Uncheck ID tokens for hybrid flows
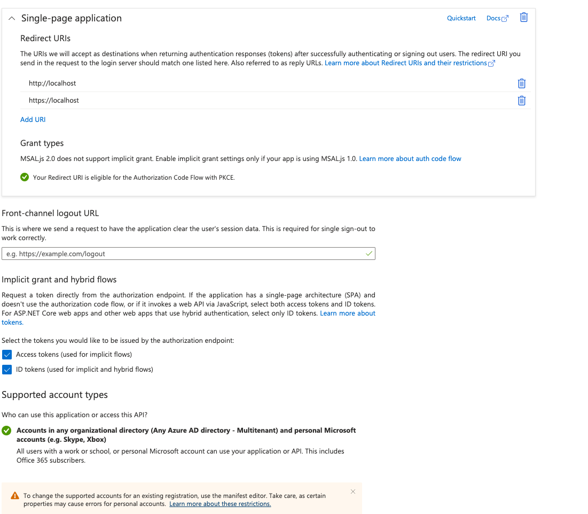Screen dimensions: 588x514 (7, 370)
